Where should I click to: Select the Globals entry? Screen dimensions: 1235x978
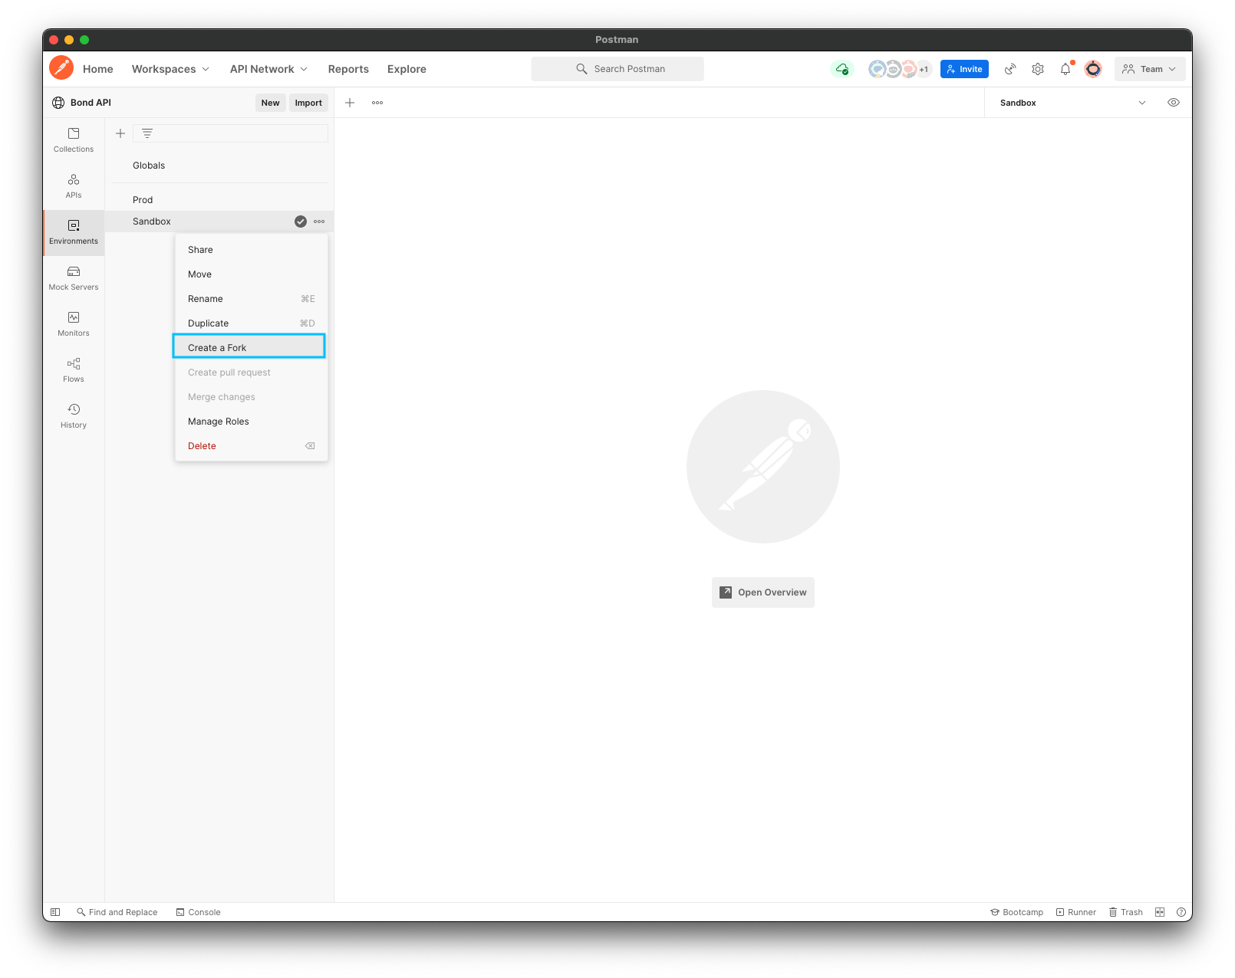pos(219,166)
